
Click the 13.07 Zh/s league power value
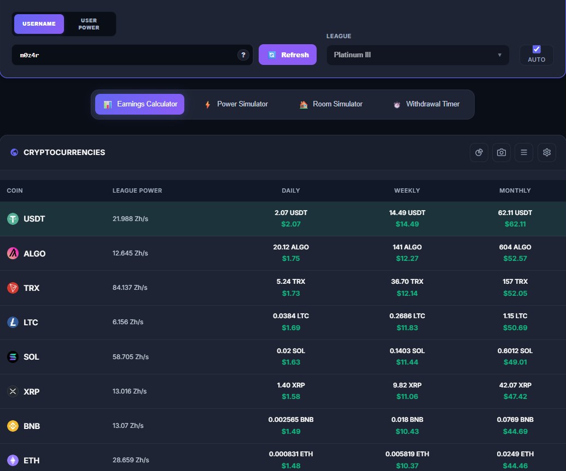pyautogui.click(x=128, y=426)
